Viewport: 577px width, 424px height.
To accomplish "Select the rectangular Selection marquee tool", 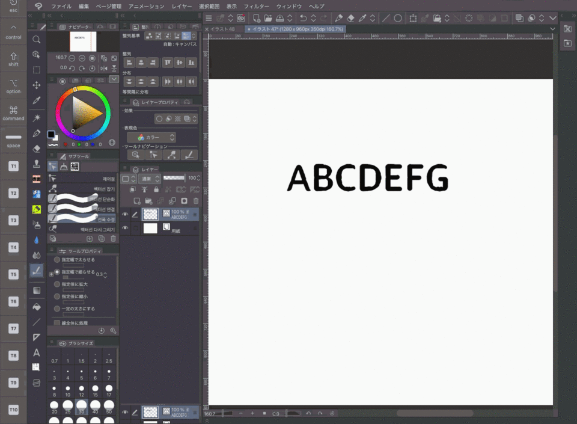I will (x=37, y=70).
